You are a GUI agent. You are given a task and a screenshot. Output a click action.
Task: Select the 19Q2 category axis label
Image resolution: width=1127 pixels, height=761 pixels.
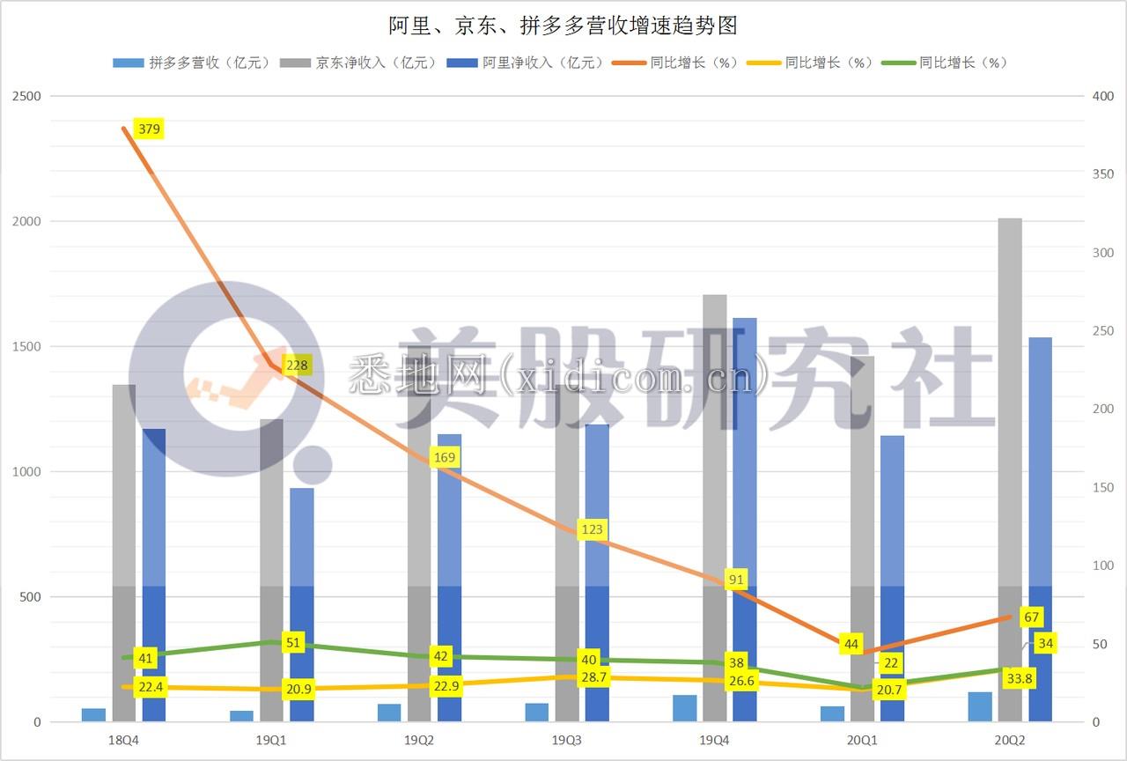coord(418,742)
